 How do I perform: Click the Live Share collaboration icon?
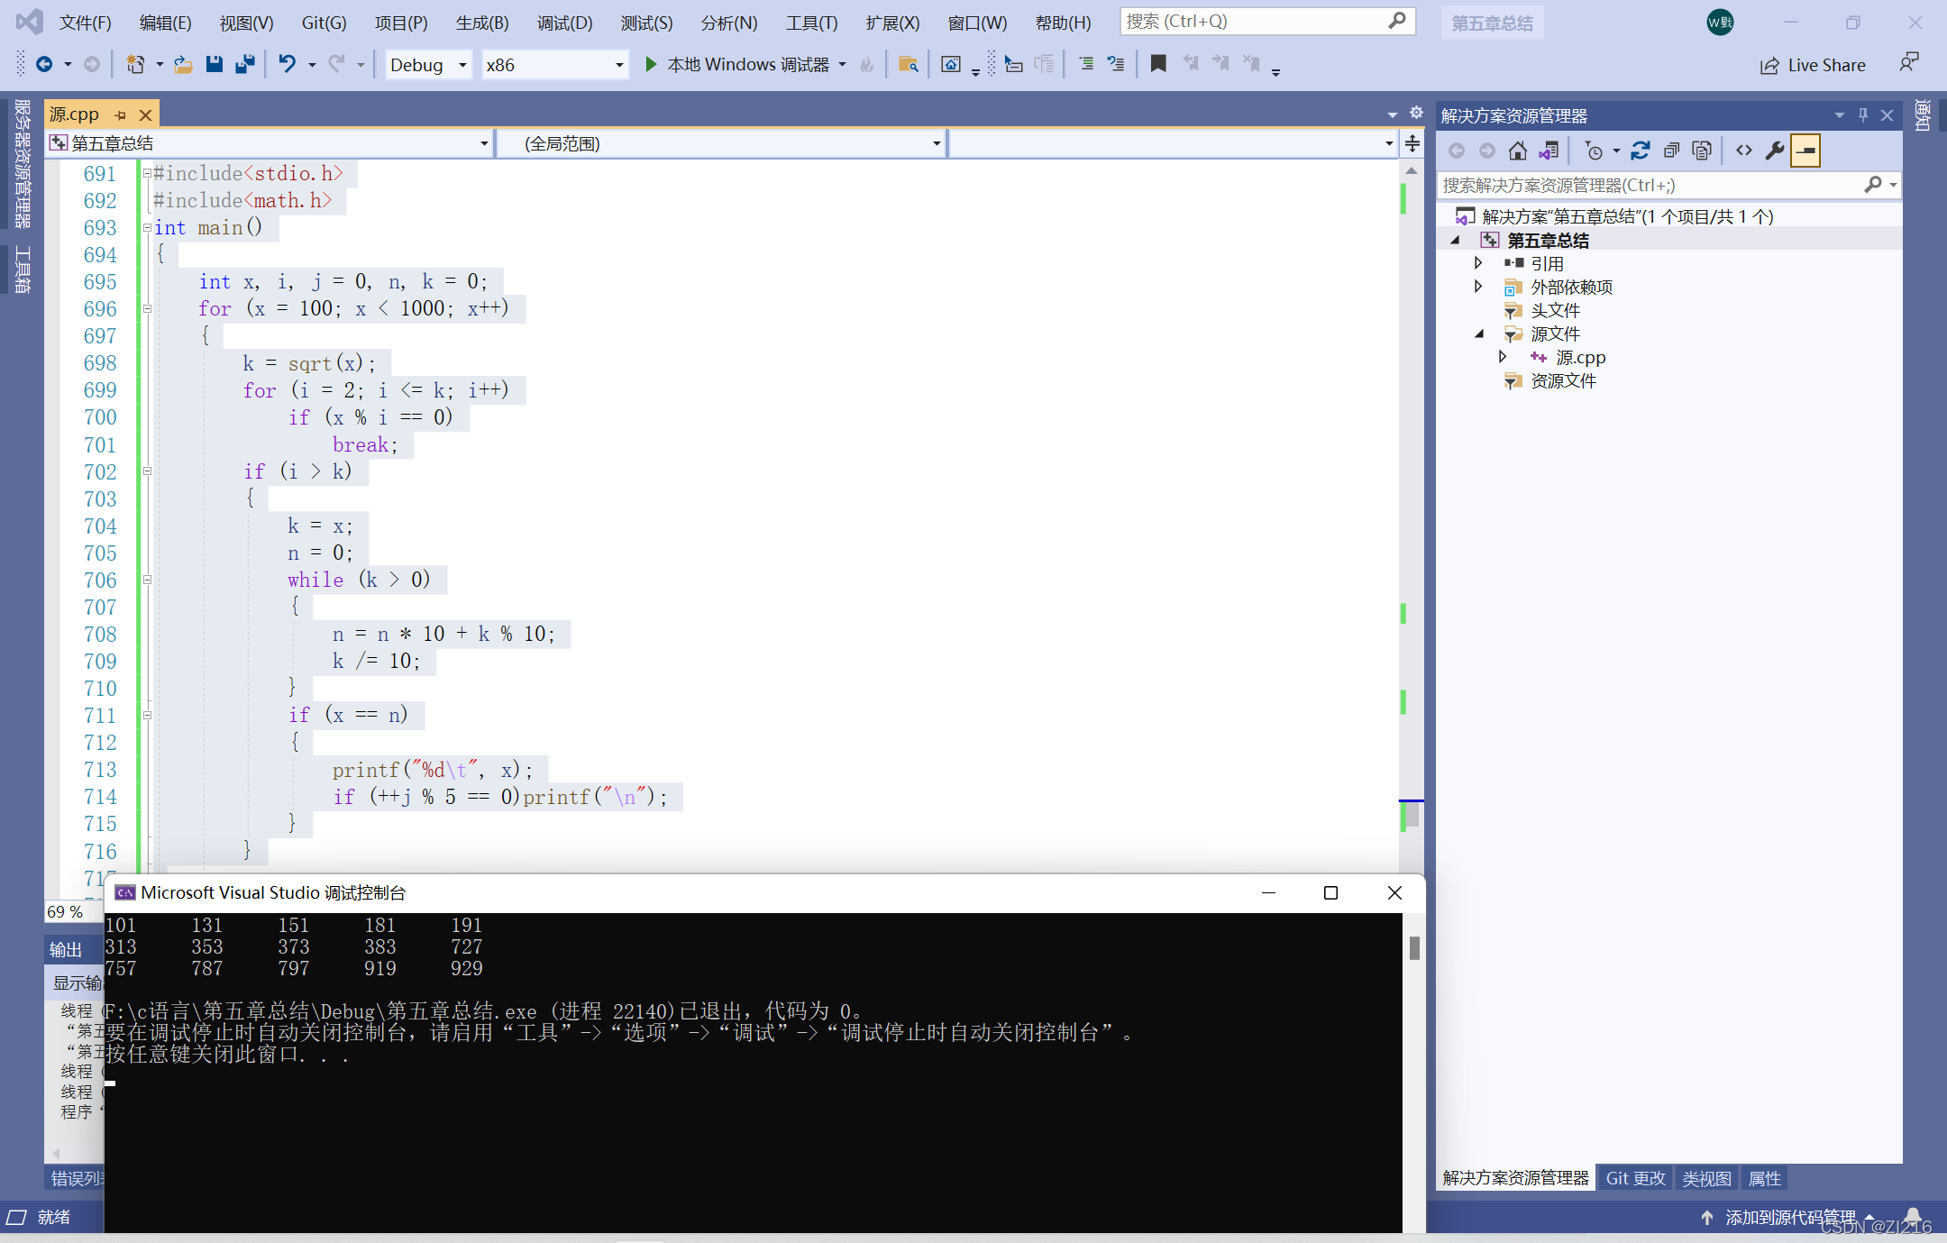pos(1769,69)
